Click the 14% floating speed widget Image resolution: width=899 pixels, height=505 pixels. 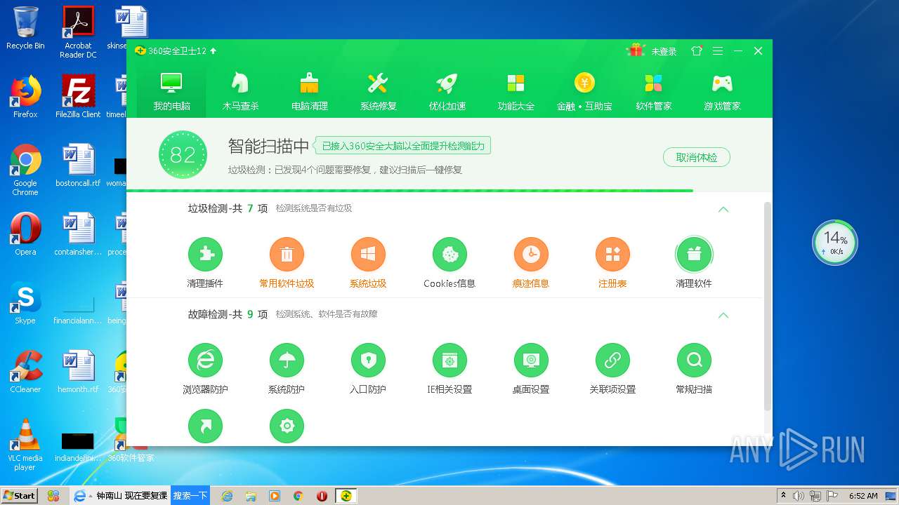point(835,243)
